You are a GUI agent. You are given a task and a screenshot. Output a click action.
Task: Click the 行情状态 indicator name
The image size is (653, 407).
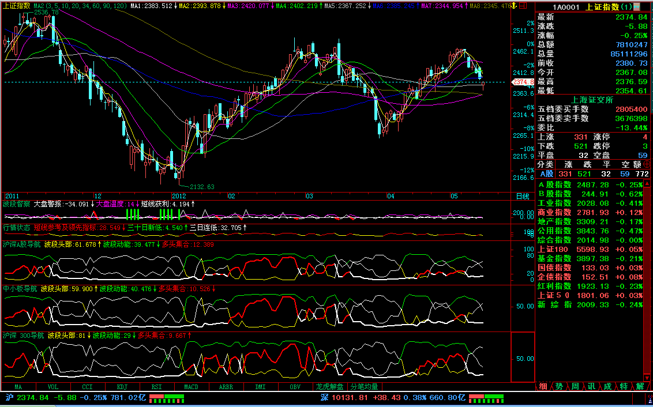point(17,228)
